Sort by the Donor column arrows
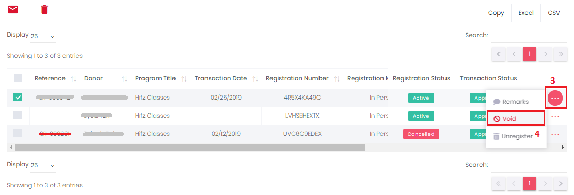The height and width of the screenshot is (195, 574). pos(124,78)
